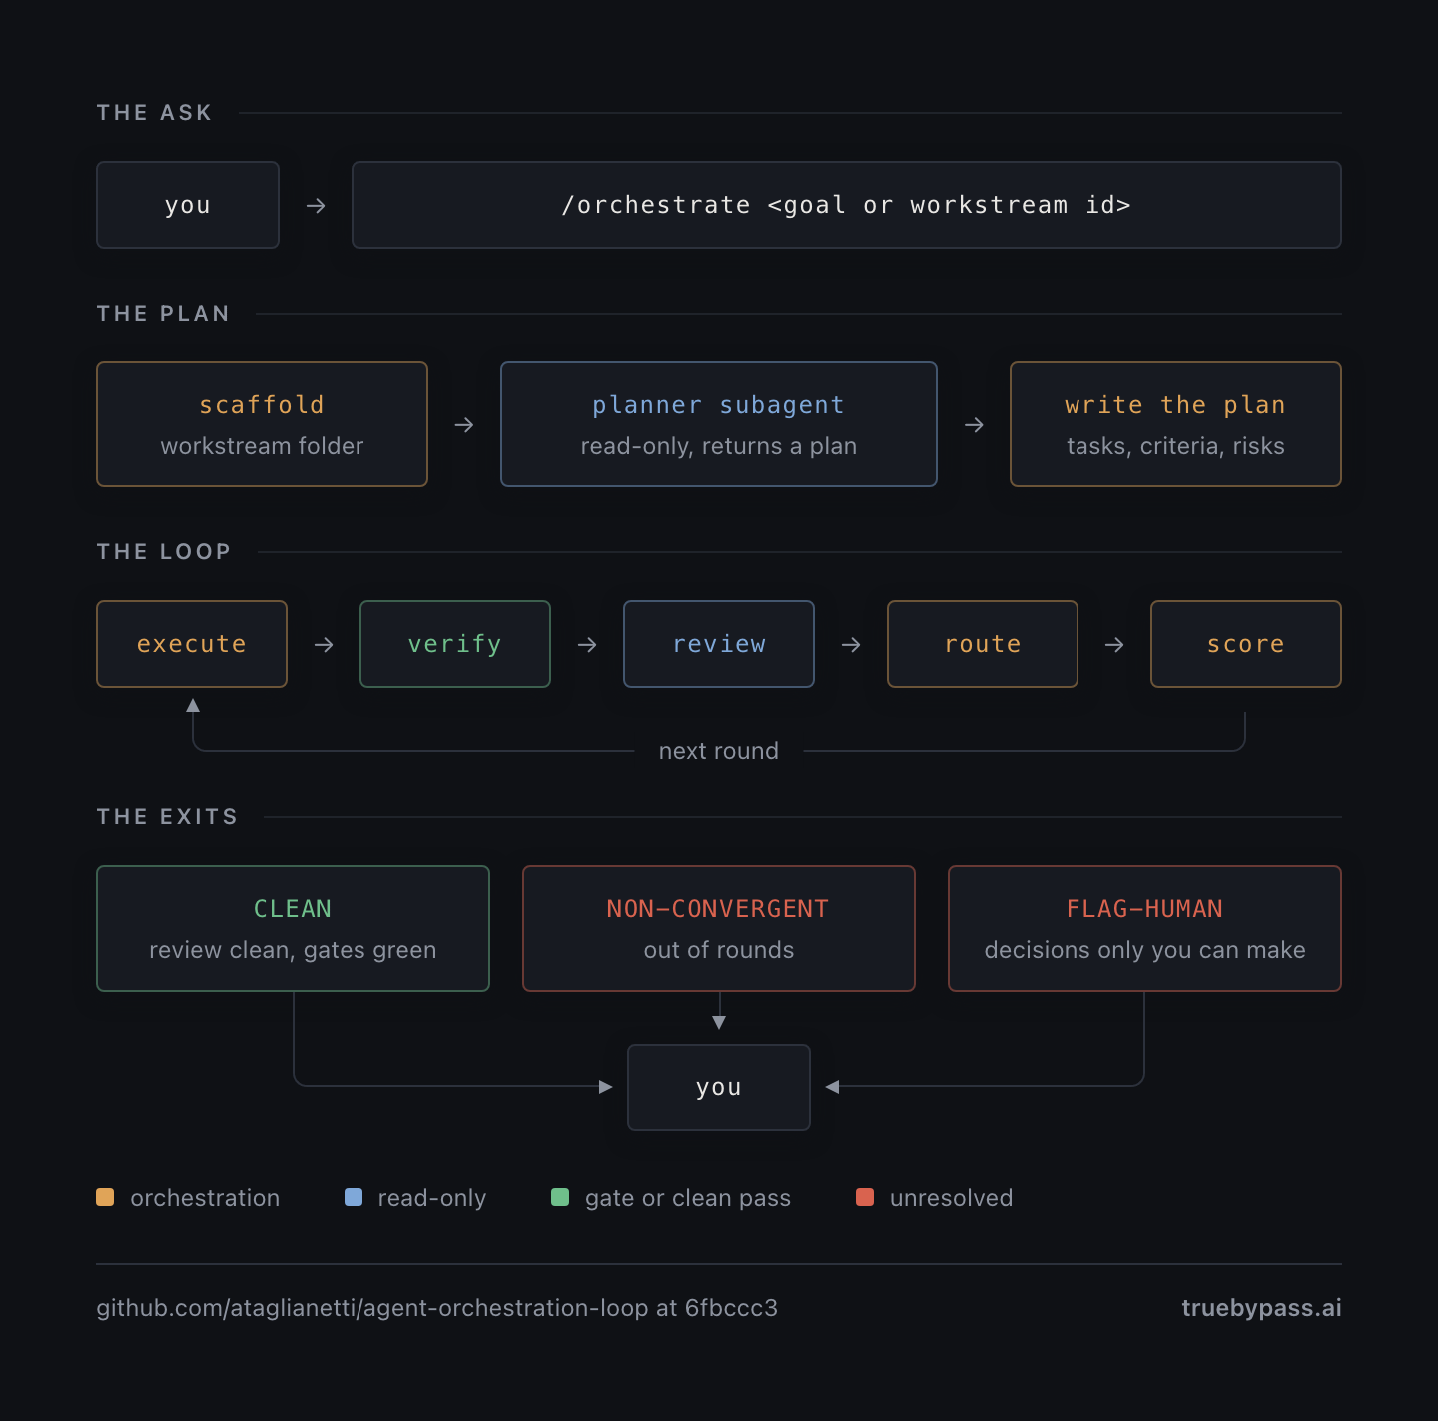
Task: Click the CLEAN exit box
Action: point(293,928)
